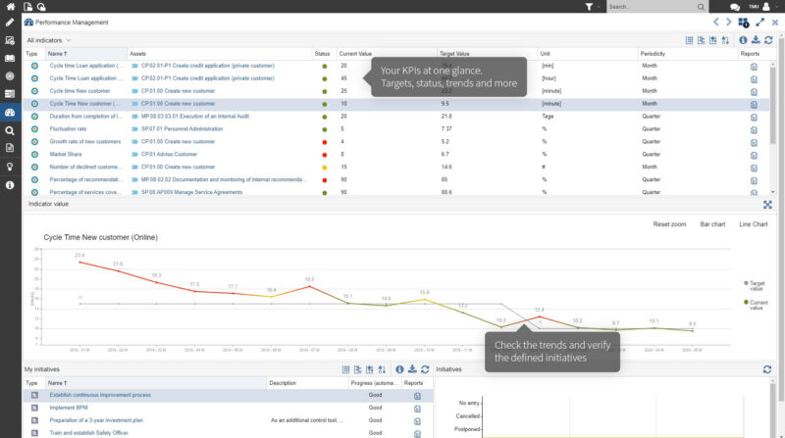This screenshot has height=438, width=785.
Task: Refresh the indicators table
Action: [x=767, y=40]
